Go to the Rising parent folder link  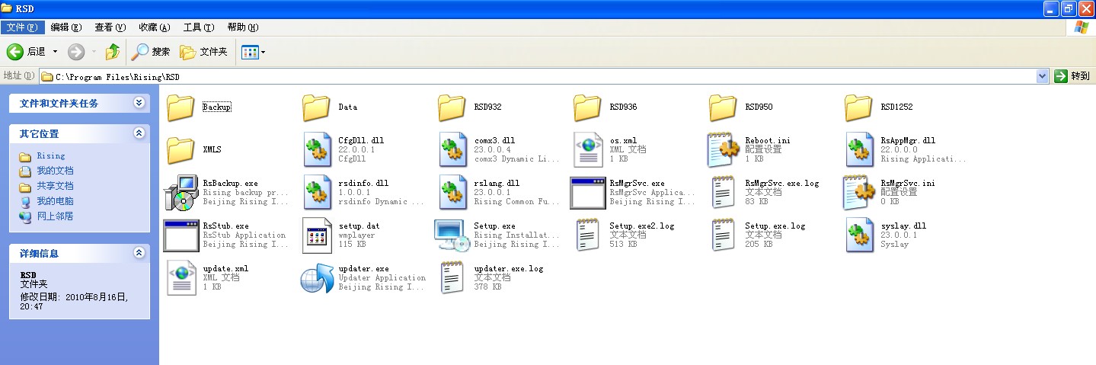click(x=51, y=156)
